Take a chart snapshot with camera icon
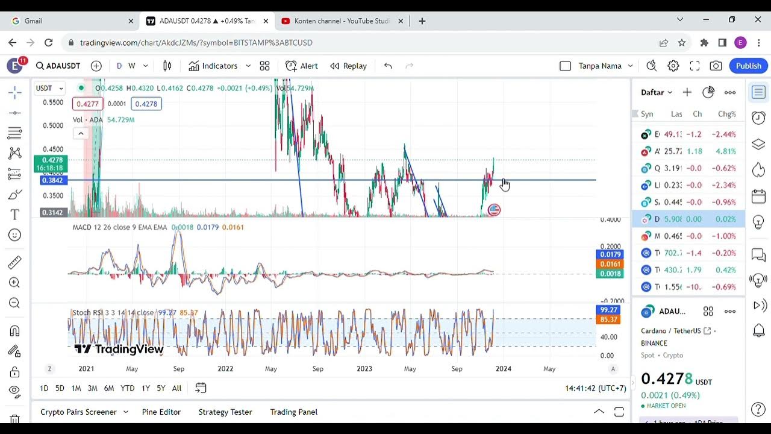Image resolution: width=771 pixels, height=434 pixels. pyautogui.click(x=716, y=66)
